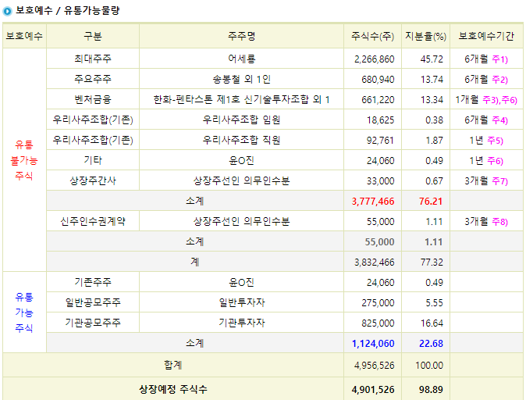Click share count 55,000 in 신주인수권계약 row
Image resolution: width=526 pixels, height=400 pixels.
380,222
